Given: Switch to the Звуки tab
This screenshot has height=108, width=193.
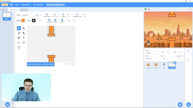Looking at the screenshot, I should point(24,10).
